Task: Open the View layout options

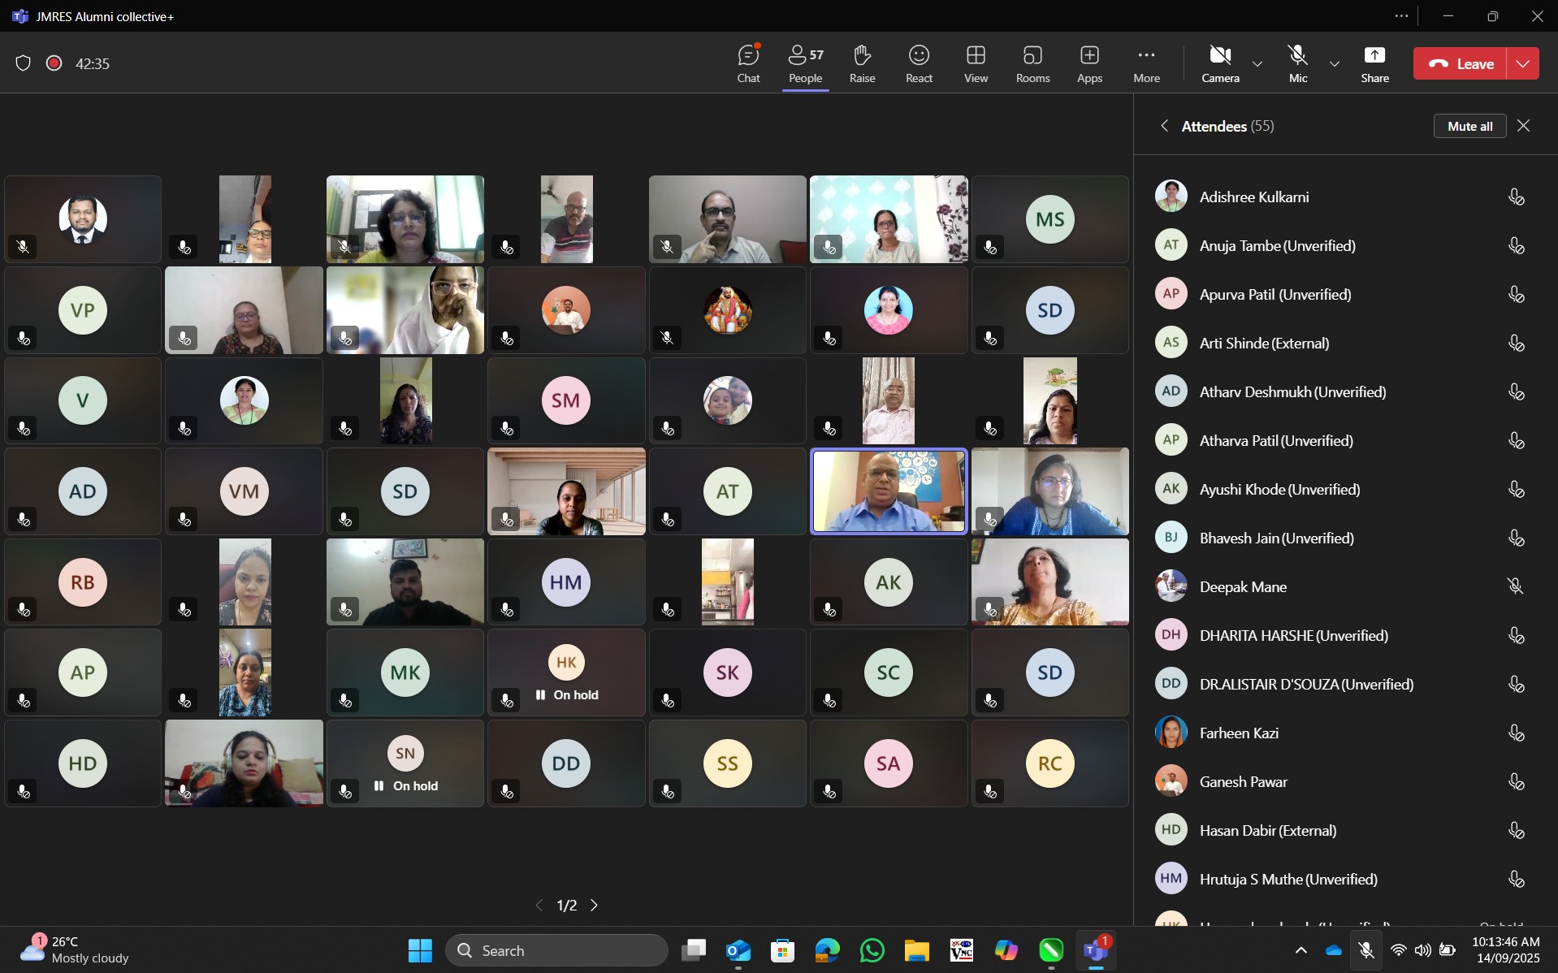Action: pyautogui.click(x=976, y=63)
